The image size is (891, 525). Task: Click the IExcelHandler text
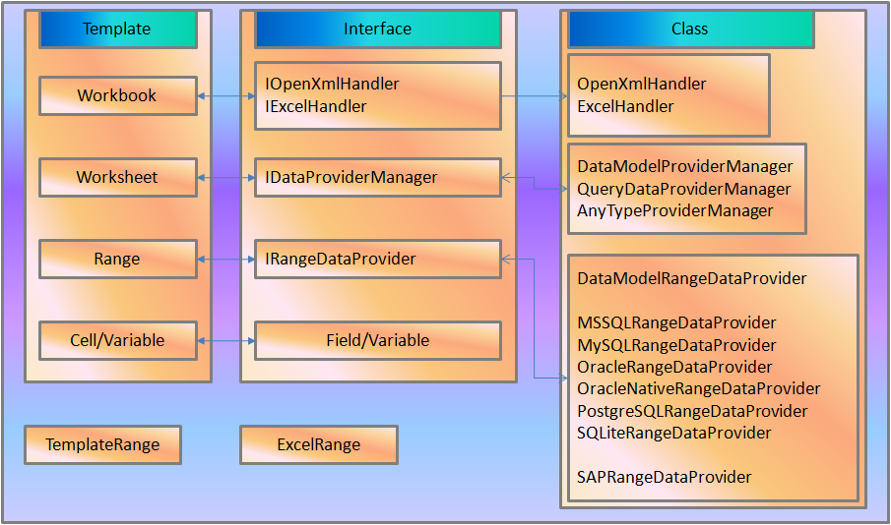point(315,106)
